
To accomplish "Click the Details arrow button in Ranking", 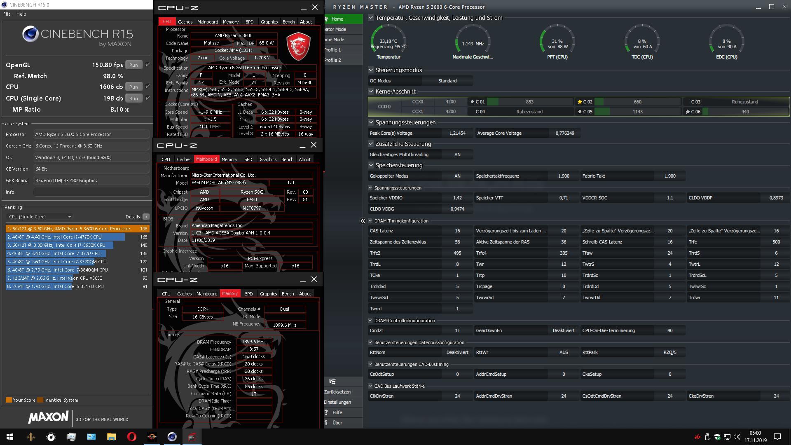I will [x=146, y=217].
